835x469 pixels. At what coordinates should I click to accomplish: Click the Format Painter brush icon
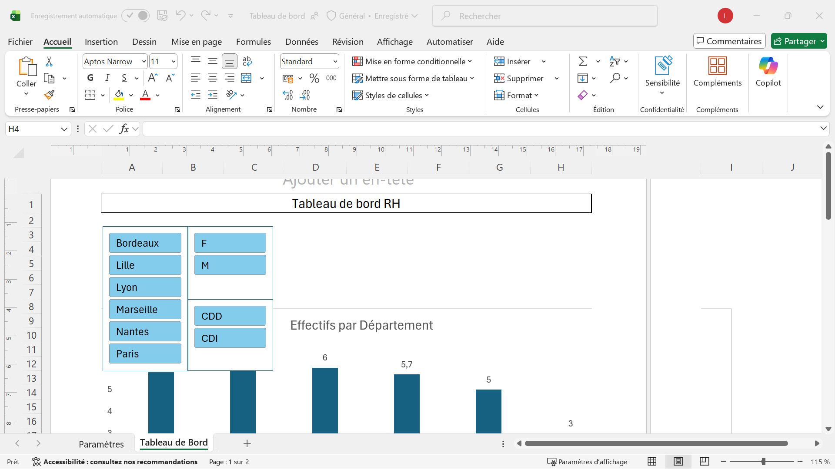[x=49, y=95]
